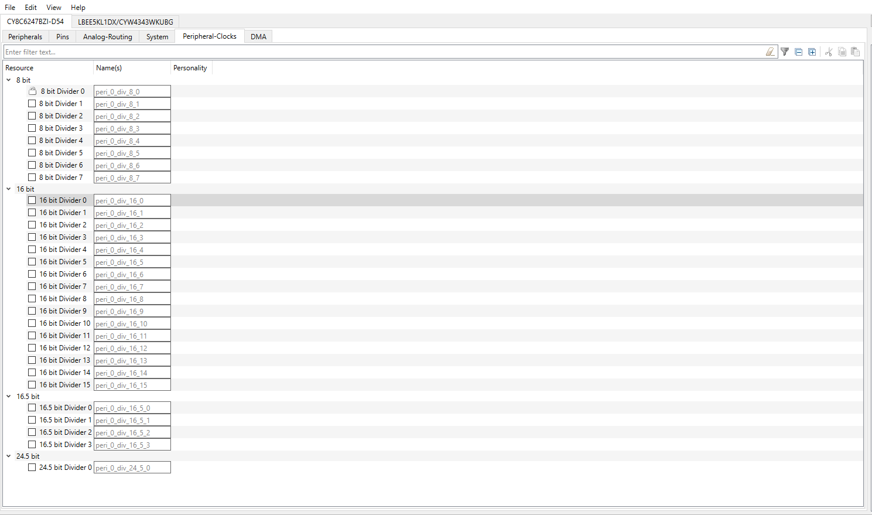Collapse the 16.5 bit group
Viewport: 872px width, 515px height.
pos(9,396)
